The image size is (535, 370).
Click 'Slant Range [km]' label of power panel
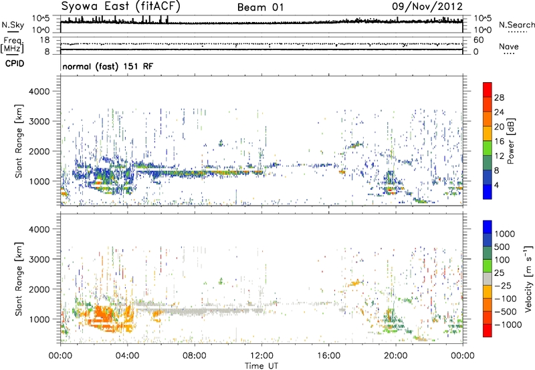19,141
